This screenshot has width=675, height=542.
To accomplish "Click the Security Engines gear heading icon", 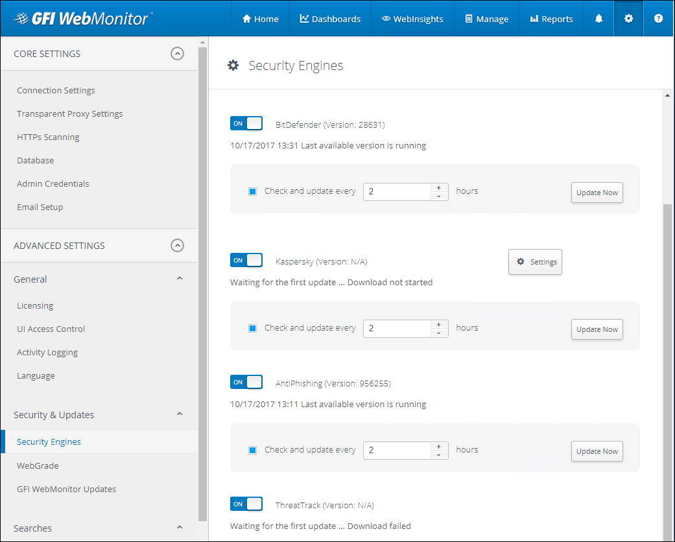I will pyautogui.click(x=233, y=65).
